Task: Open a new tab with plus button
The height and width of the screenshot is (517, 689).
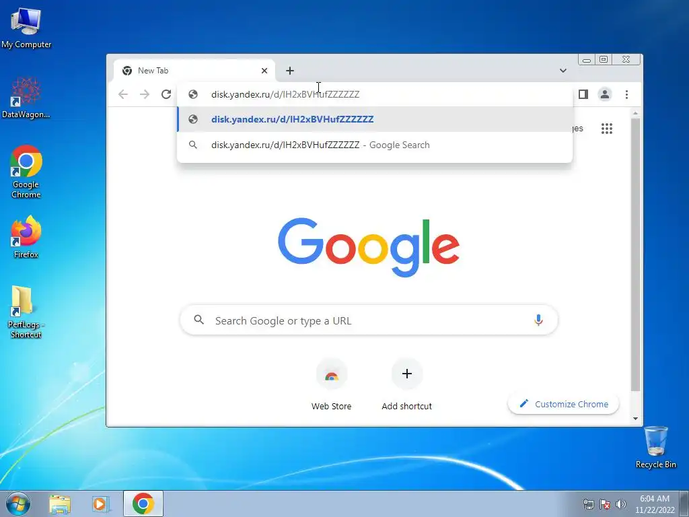Action: tap(289, 70)
